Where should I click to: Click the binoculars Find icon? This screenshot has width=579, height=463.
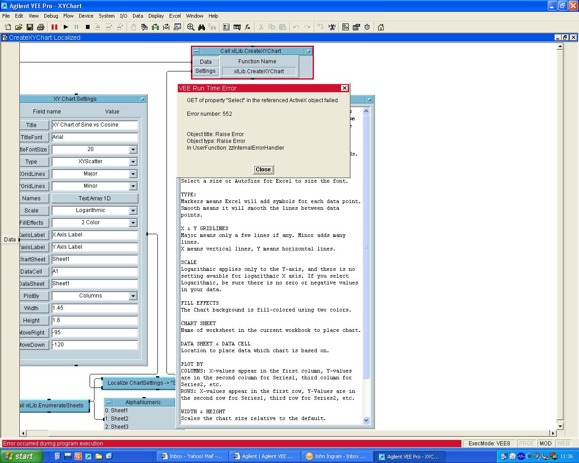coord(202,27)
